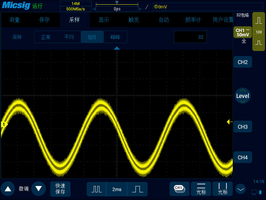266x200 pixels.
Task: Expand the bottom-right chevron menu
Action: pyautogui.click(x=240, y=189)
